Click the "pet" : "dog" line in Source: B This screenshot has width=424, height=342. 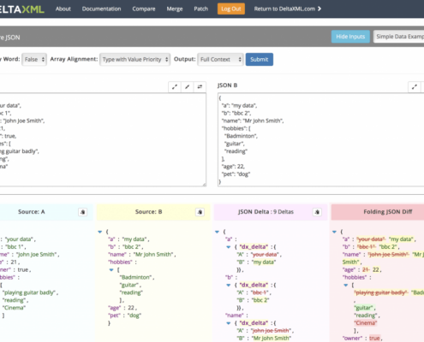click(125, 315)
